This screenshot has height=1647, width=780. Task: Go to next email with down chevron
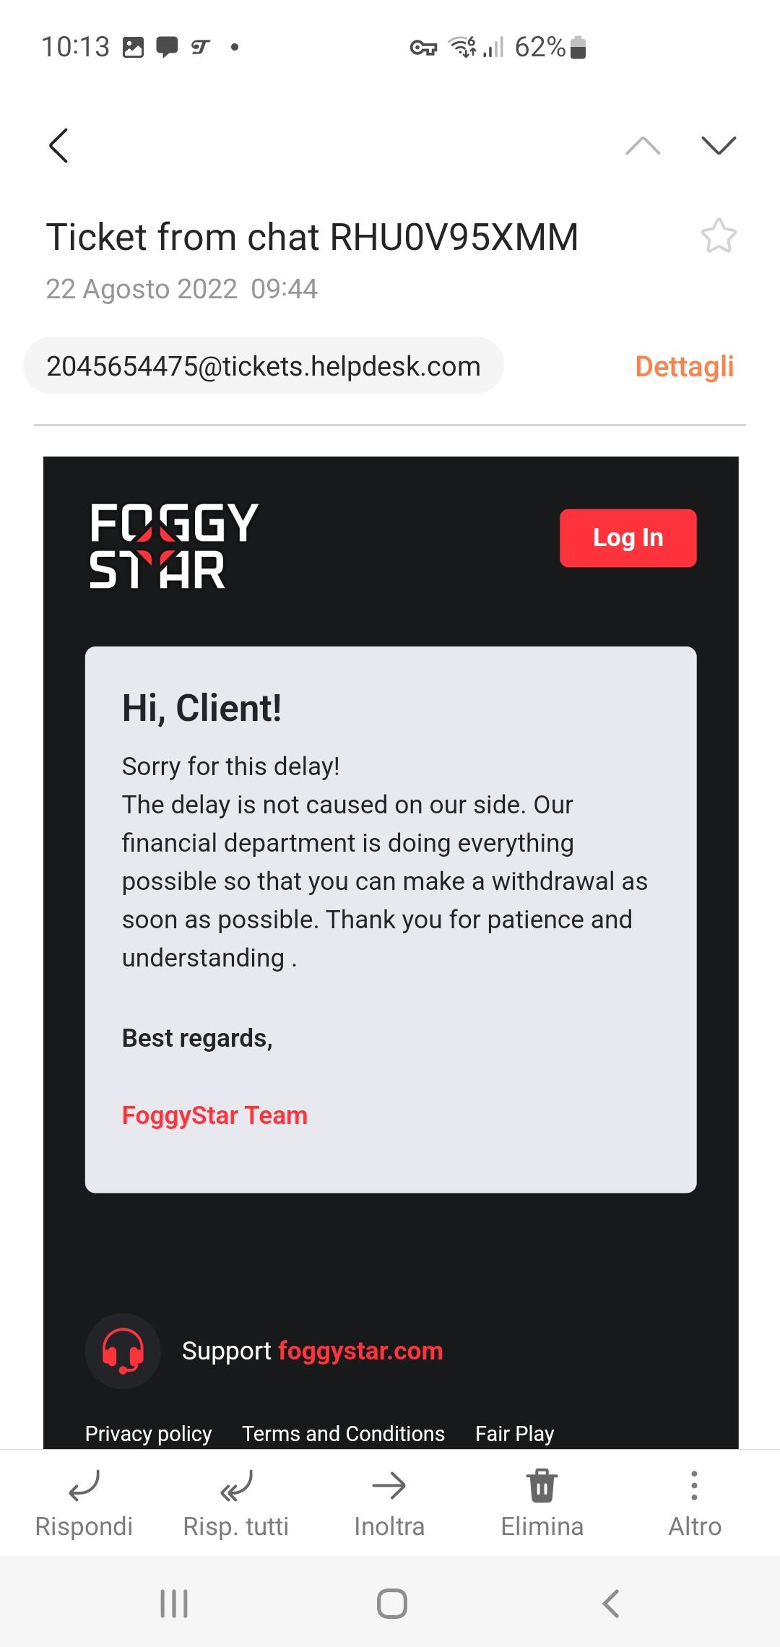719,146
